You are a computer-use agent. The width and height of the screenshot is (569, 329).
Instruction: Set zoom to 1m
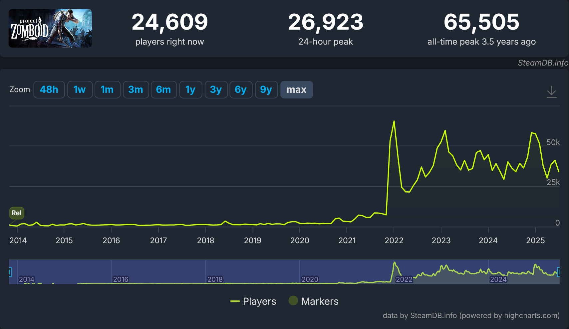(107, 89)
